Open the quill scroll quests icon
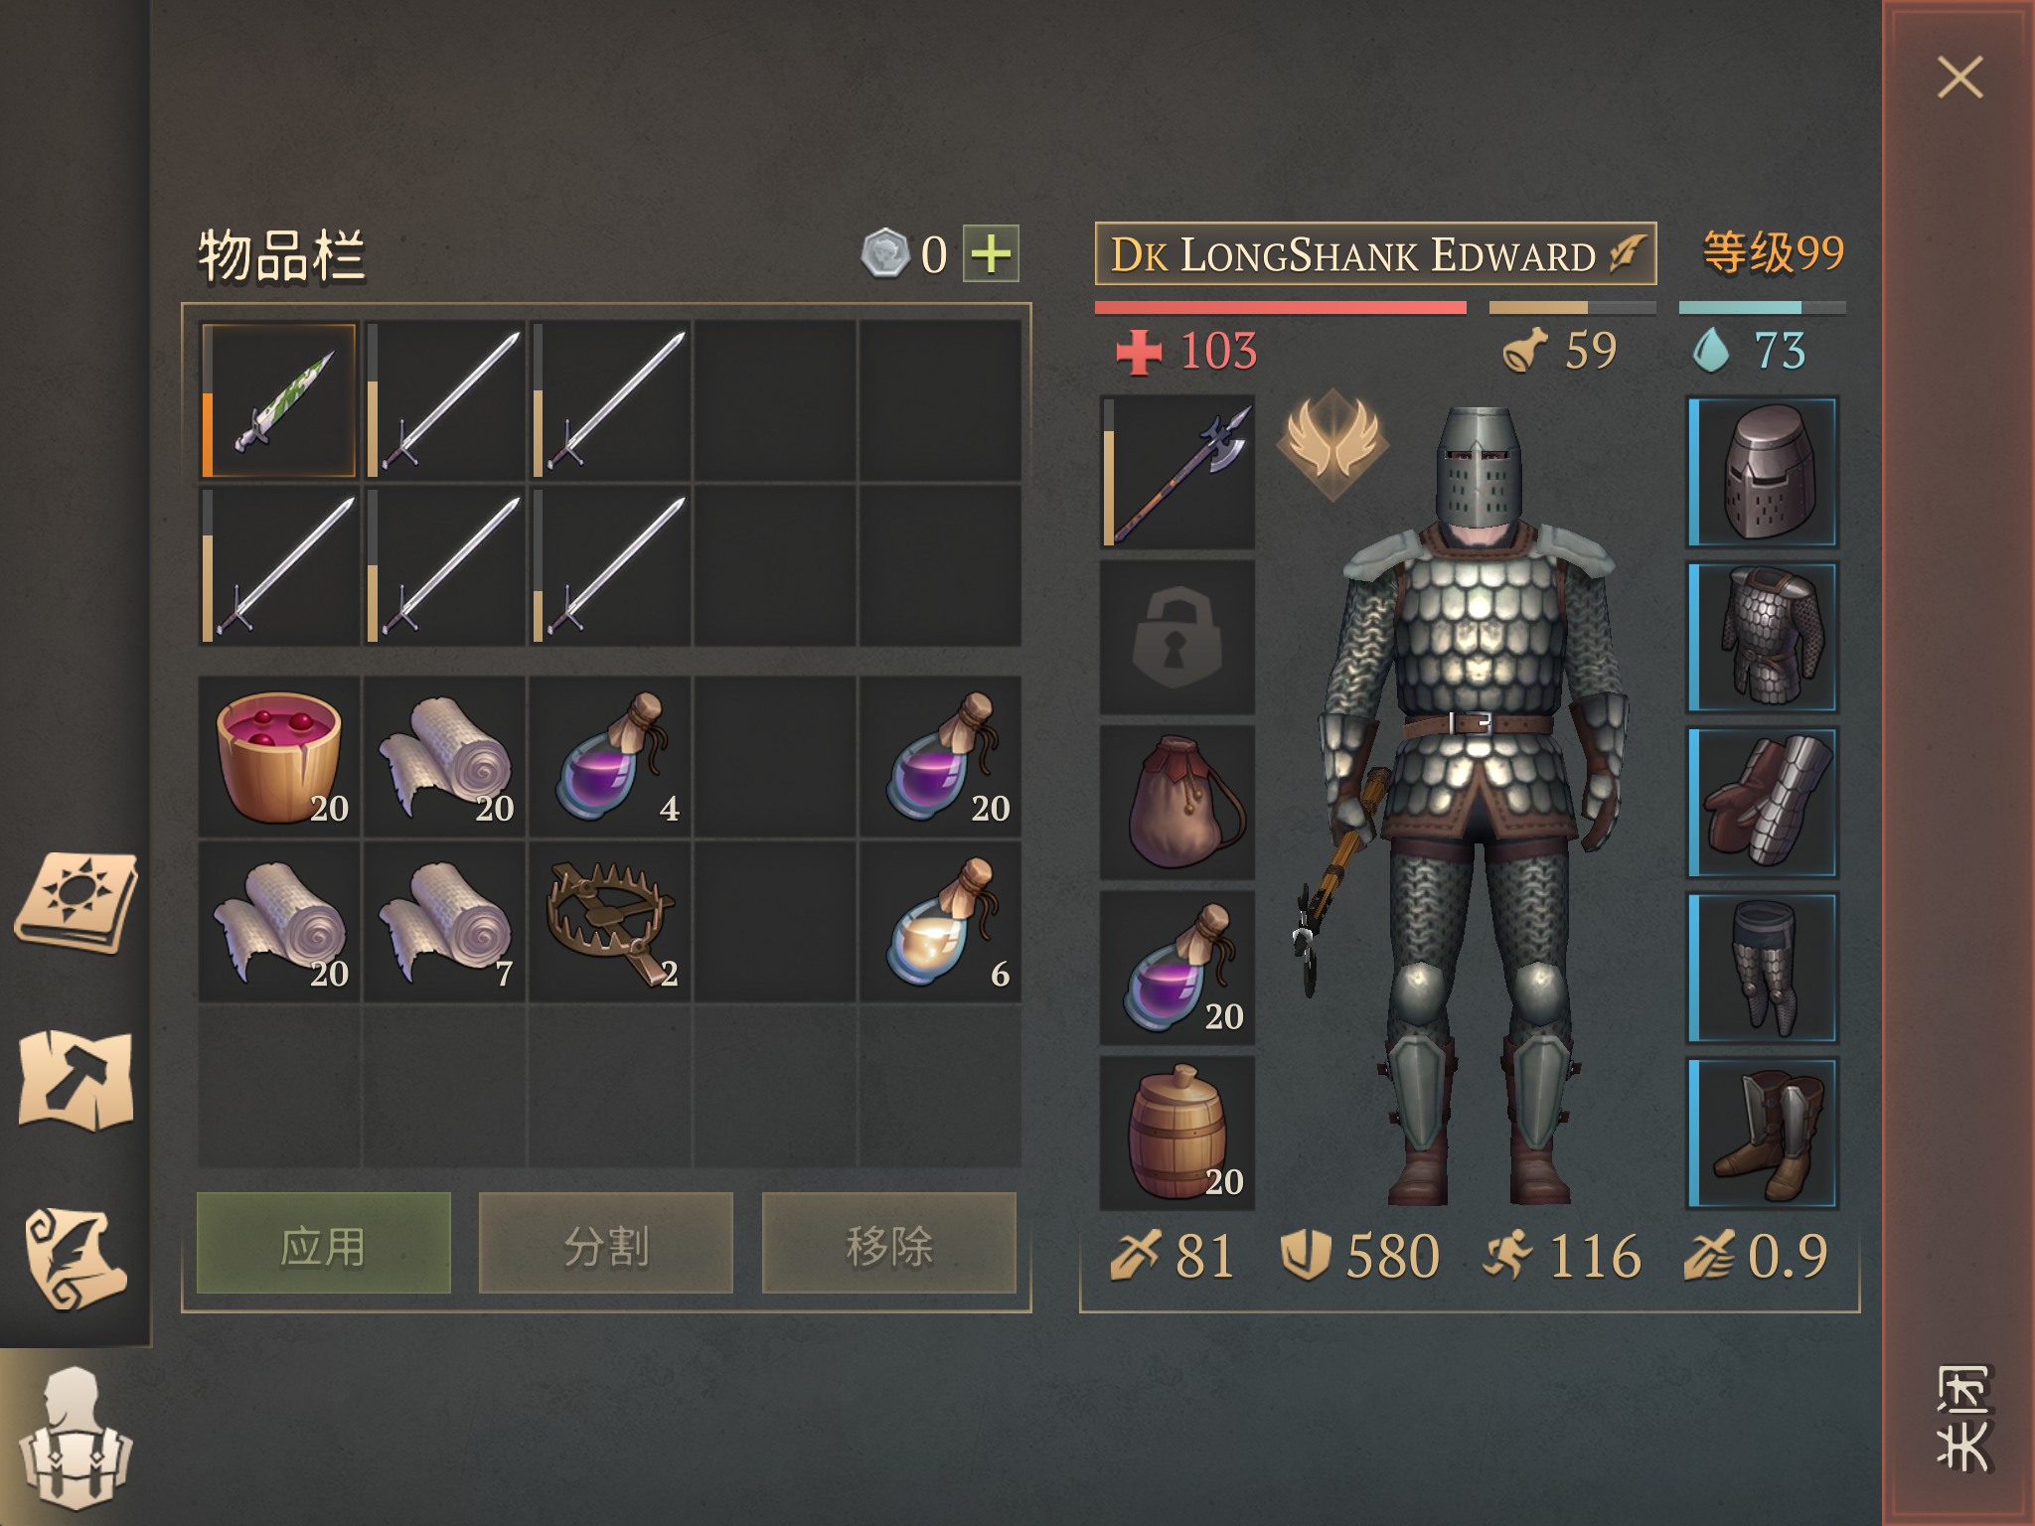The image size is (2035, 1526). coord(76,1260)
